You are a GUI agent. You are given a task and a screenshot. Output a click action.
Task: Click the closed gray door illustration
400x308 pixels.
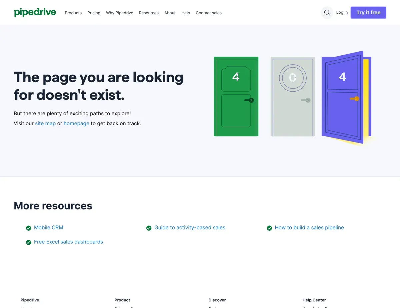(292, 97)
